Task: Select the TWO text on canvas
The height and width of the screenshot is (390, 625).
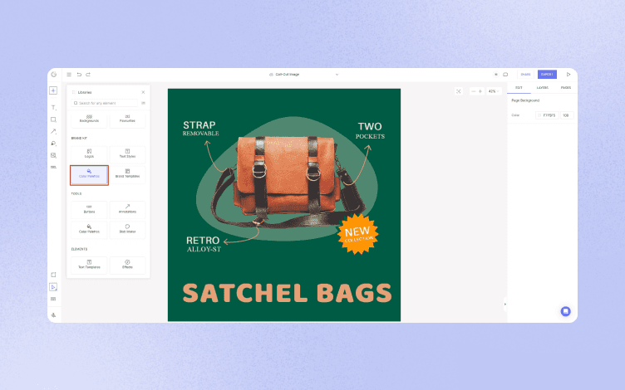Action: point(370,127)
